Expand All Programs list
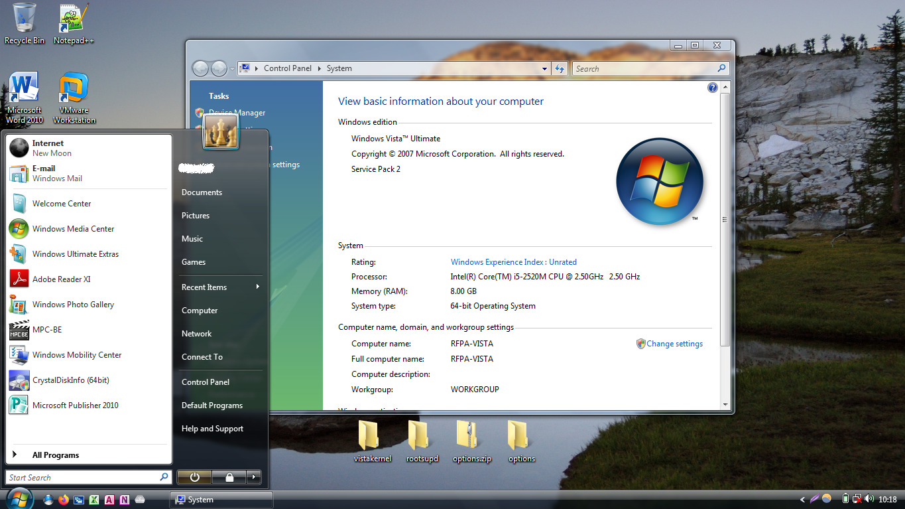This screenshot has width=905, height=509. coord(55,455)
